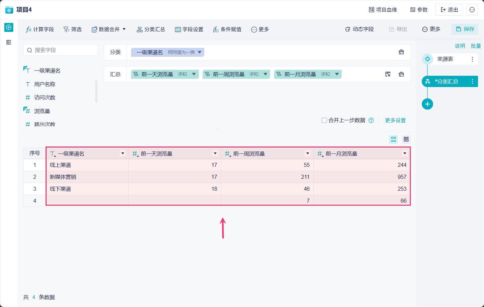This screenshot has height=307, width=484.
Task: Open the 前一天浏览量 aggregation dropdown in 汇总
Action: click(194, 74)
